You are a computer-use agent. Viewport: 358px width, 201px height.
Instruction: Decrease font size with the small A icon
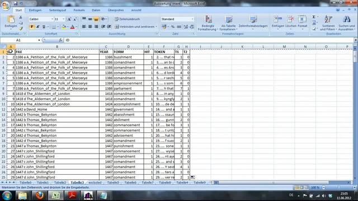pyautogui.click(x=75, y=19)
